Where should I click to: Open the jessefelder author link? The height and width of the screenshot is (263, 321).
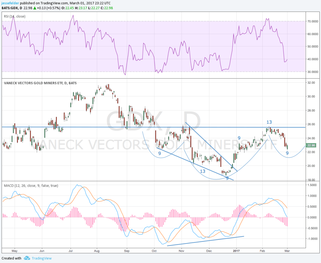[10, 3]
